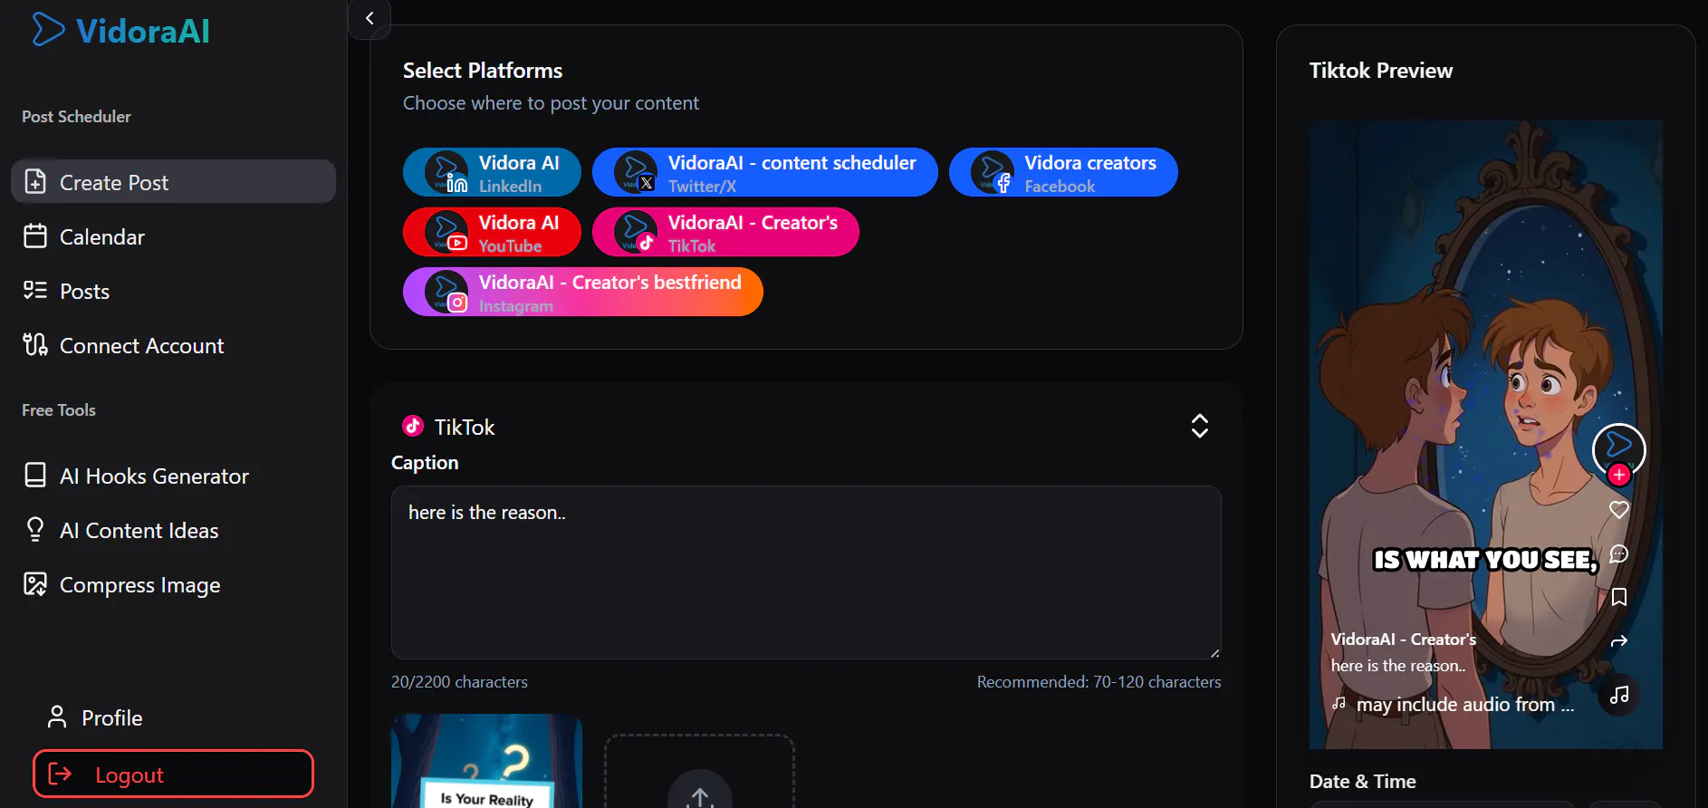The image size is (1708, 808).
Task: Click the Connect Account plug icon
Action: click(x=35, y=345)
